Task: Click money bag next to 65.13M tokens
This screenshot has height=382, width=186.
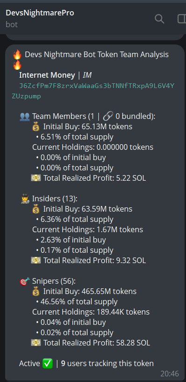Action: 36,127
